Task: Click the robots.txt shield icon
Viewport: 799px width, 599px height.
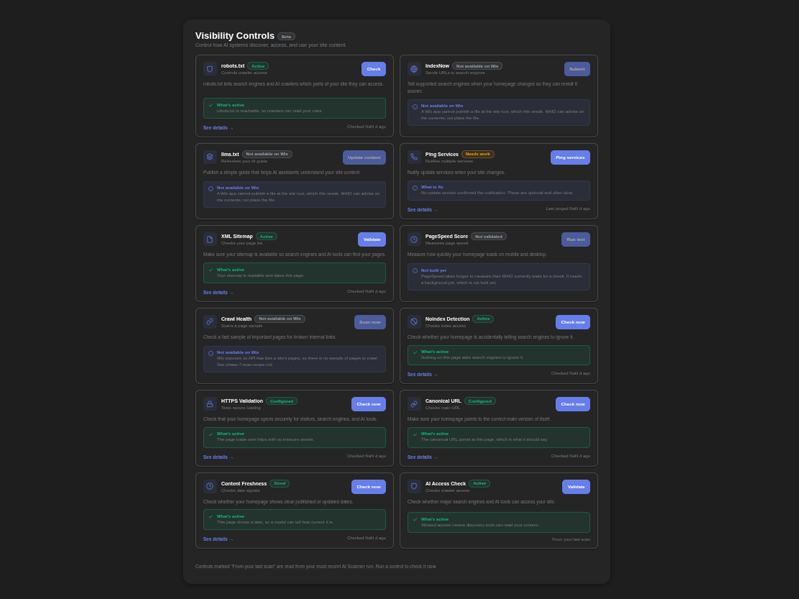Action: click(x=210, y=69)
